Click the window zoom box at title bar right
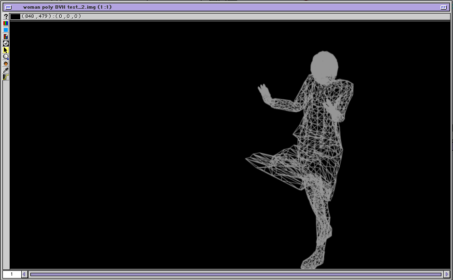This screenshot has height=280, width=453. tap(443, 7)
